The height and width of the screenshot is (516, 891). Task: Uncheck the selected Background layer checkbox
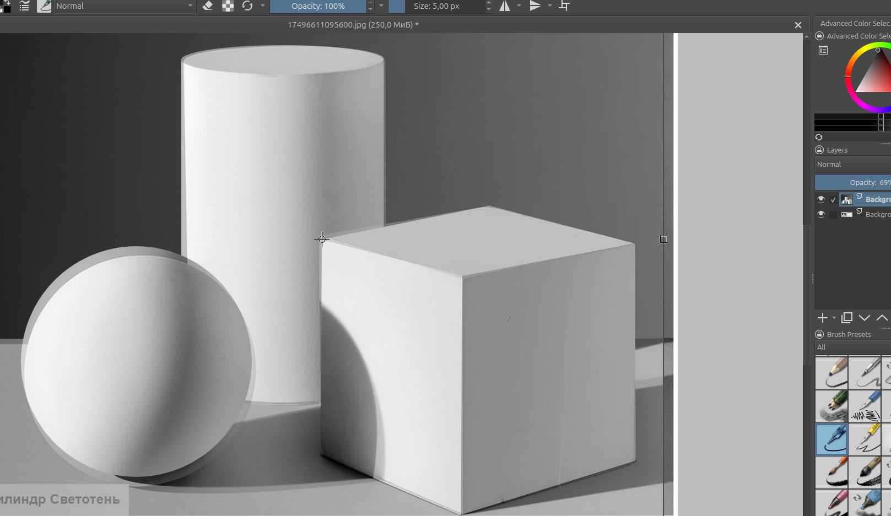(833, 200)
